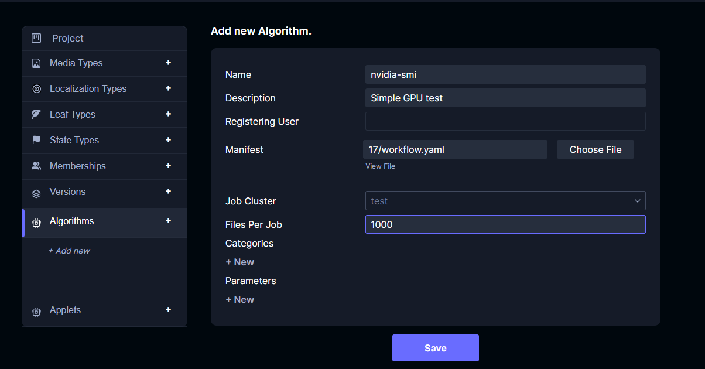Open the View File link
Screen dimensions: 705x369
[x=381, y=166]
